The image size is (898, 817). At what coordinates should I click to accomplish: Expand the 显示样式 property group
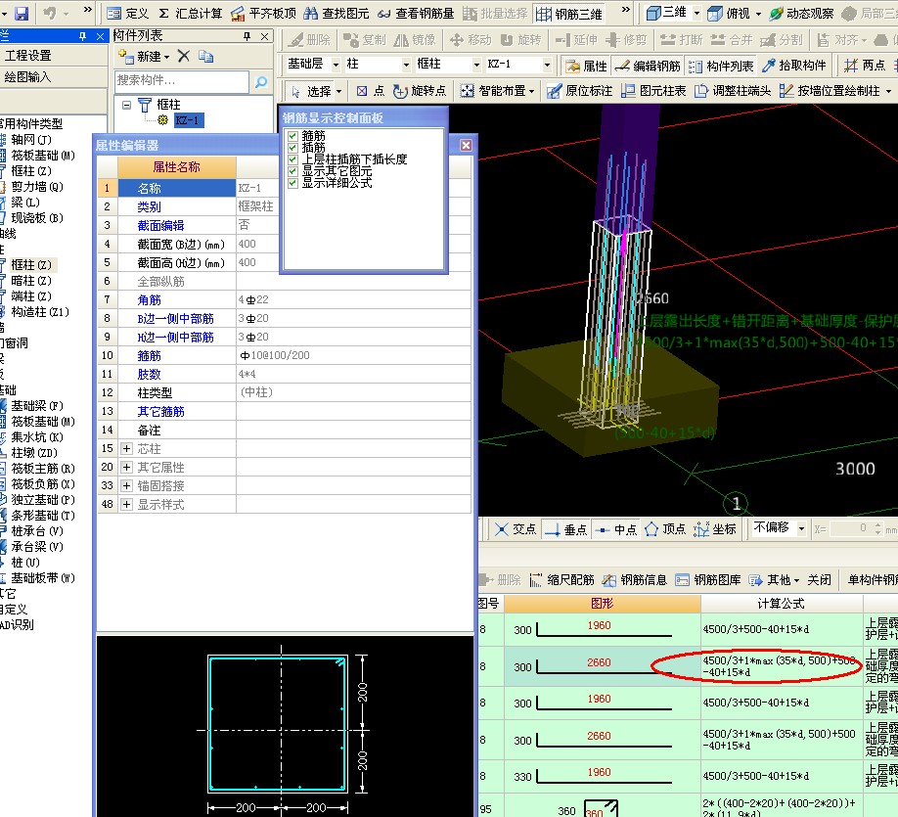coord(127,505)
